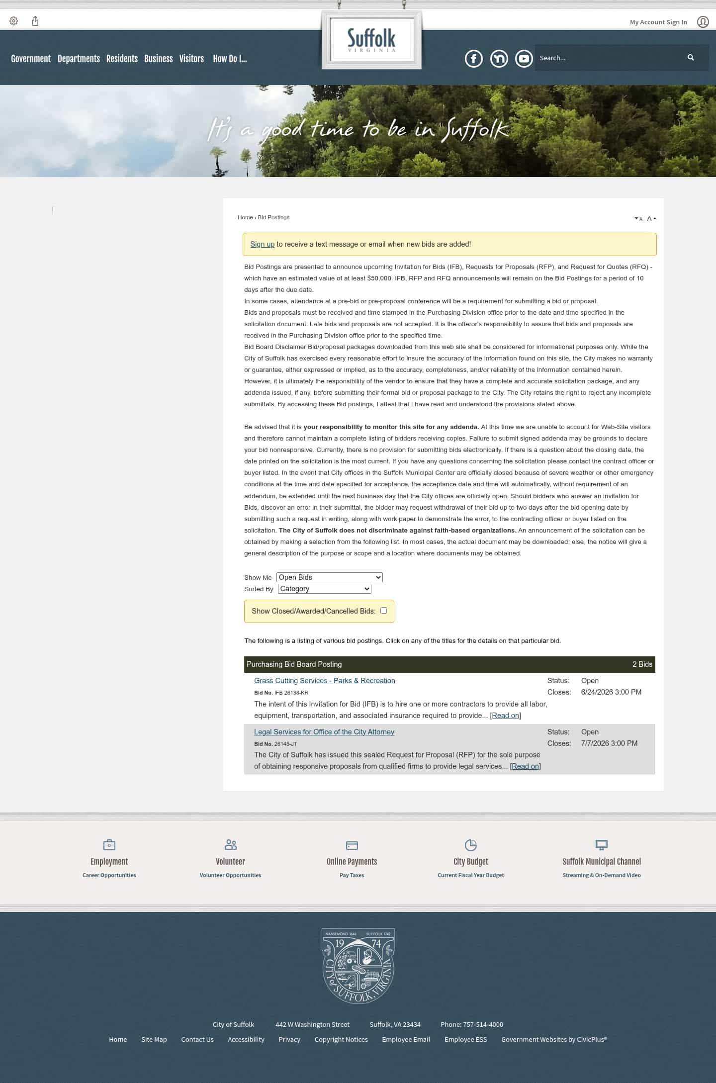
Task: Open the Sorted By Category dropdown
Action: pyautogui.click(x=325, y=589)
